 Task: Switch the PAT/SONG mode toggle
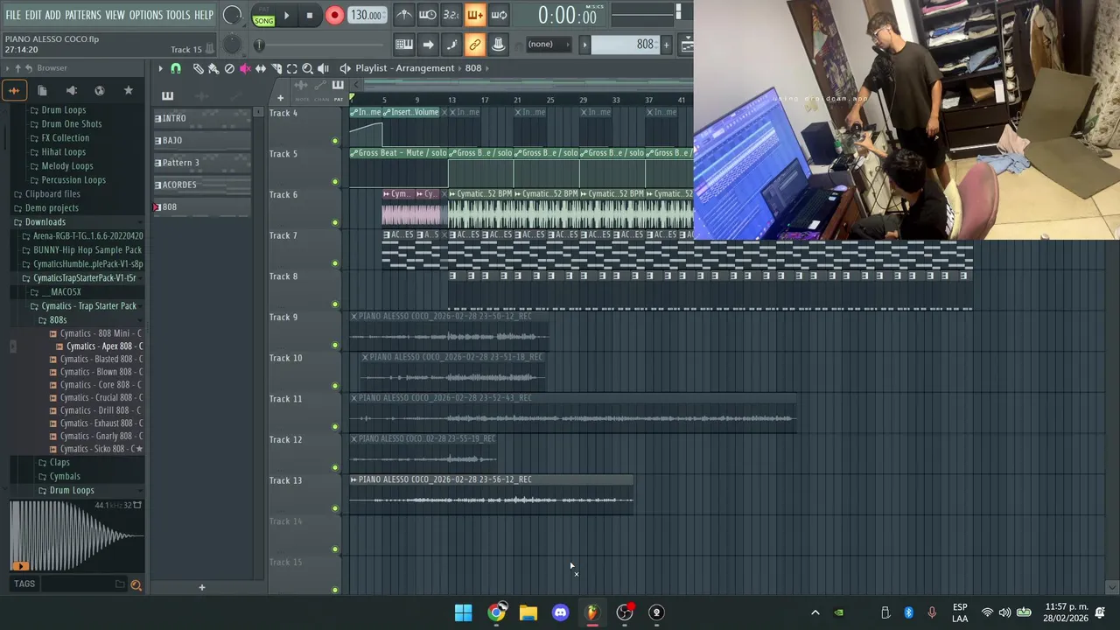(x=263, y=16)
